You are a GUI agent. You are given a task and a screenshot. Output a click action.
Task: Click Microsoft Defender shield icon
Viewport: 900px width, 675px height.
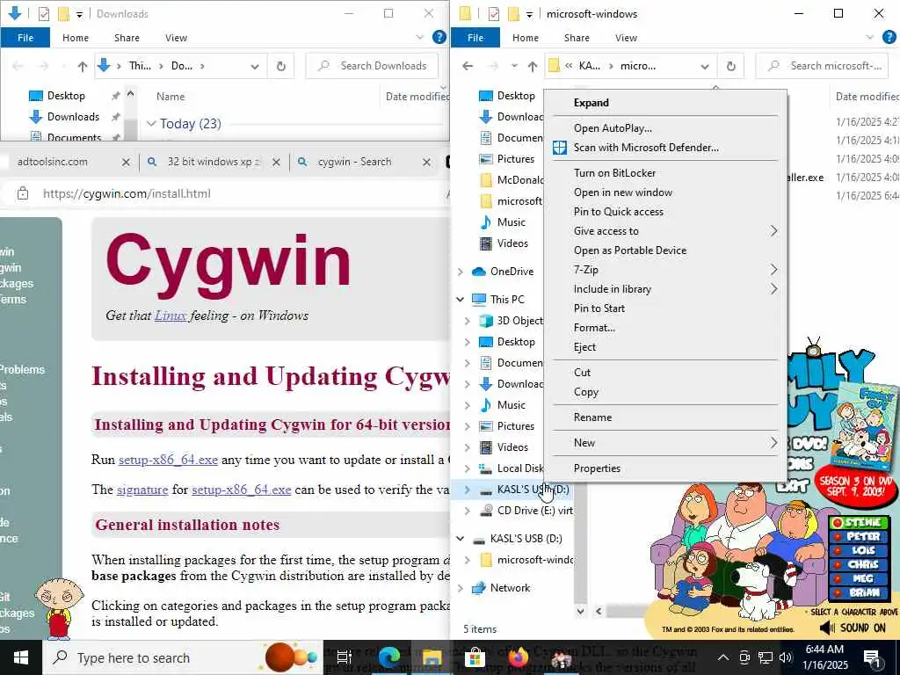[x=560, y=148]
